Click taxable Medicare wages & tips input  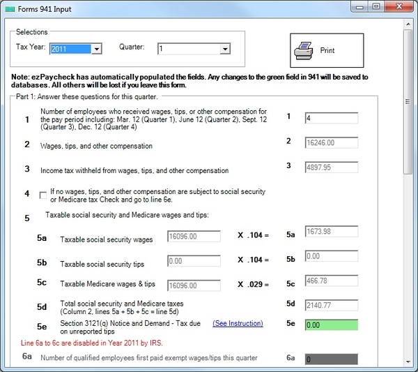point(194,285)
